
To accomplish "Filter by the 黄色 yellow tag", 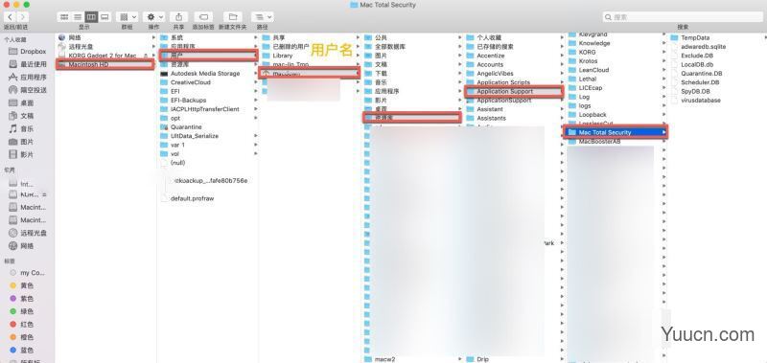I will 22,285.
